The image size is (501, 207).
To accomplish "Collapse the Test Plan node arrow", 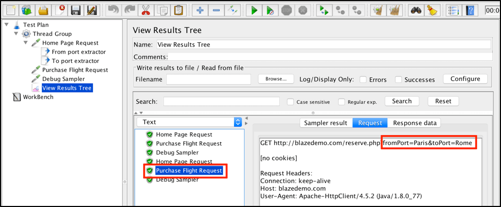I will (7, 24).
